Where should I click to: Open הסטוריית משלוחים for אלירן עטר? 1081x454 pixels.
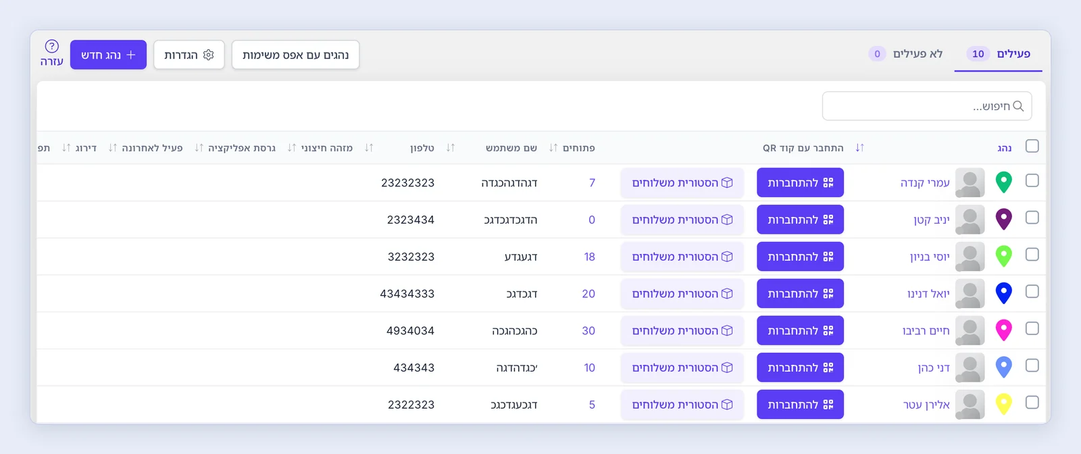[x=682, y=405]
